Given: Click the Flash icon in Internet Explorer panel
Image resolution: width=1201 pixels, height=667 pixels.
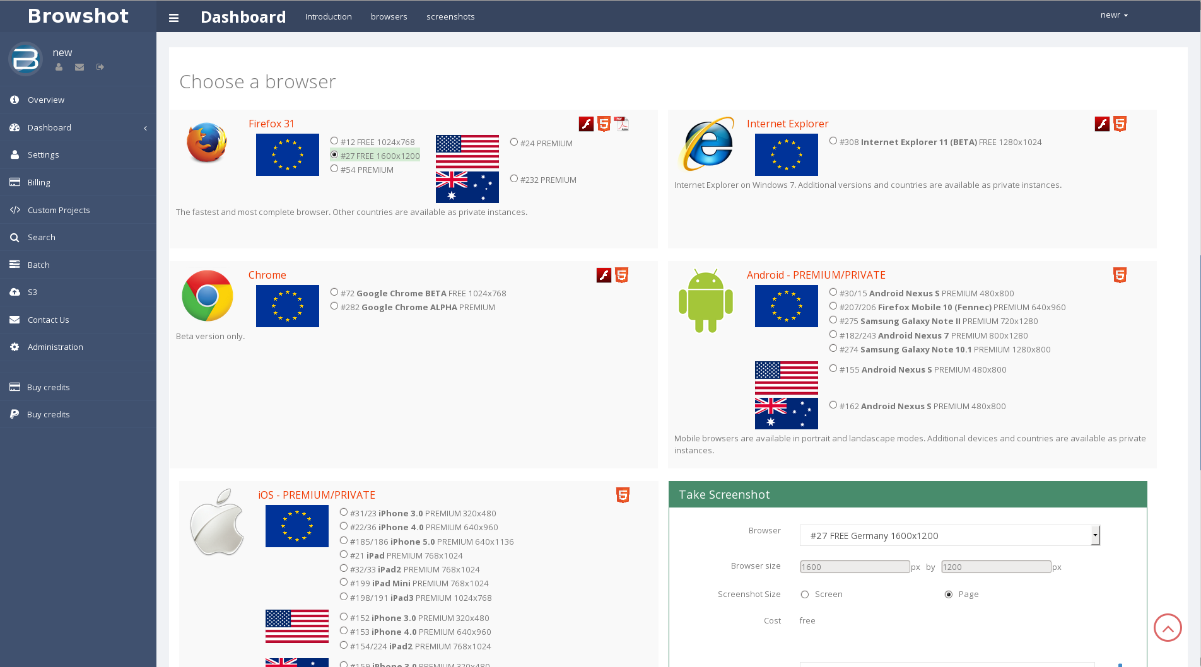Looking at the screenshot, I should pyautogui.click(x=1102, y=124).
